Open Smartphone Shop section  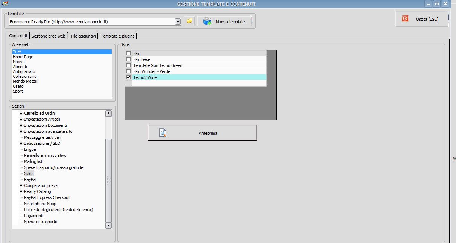coord(40,204)
